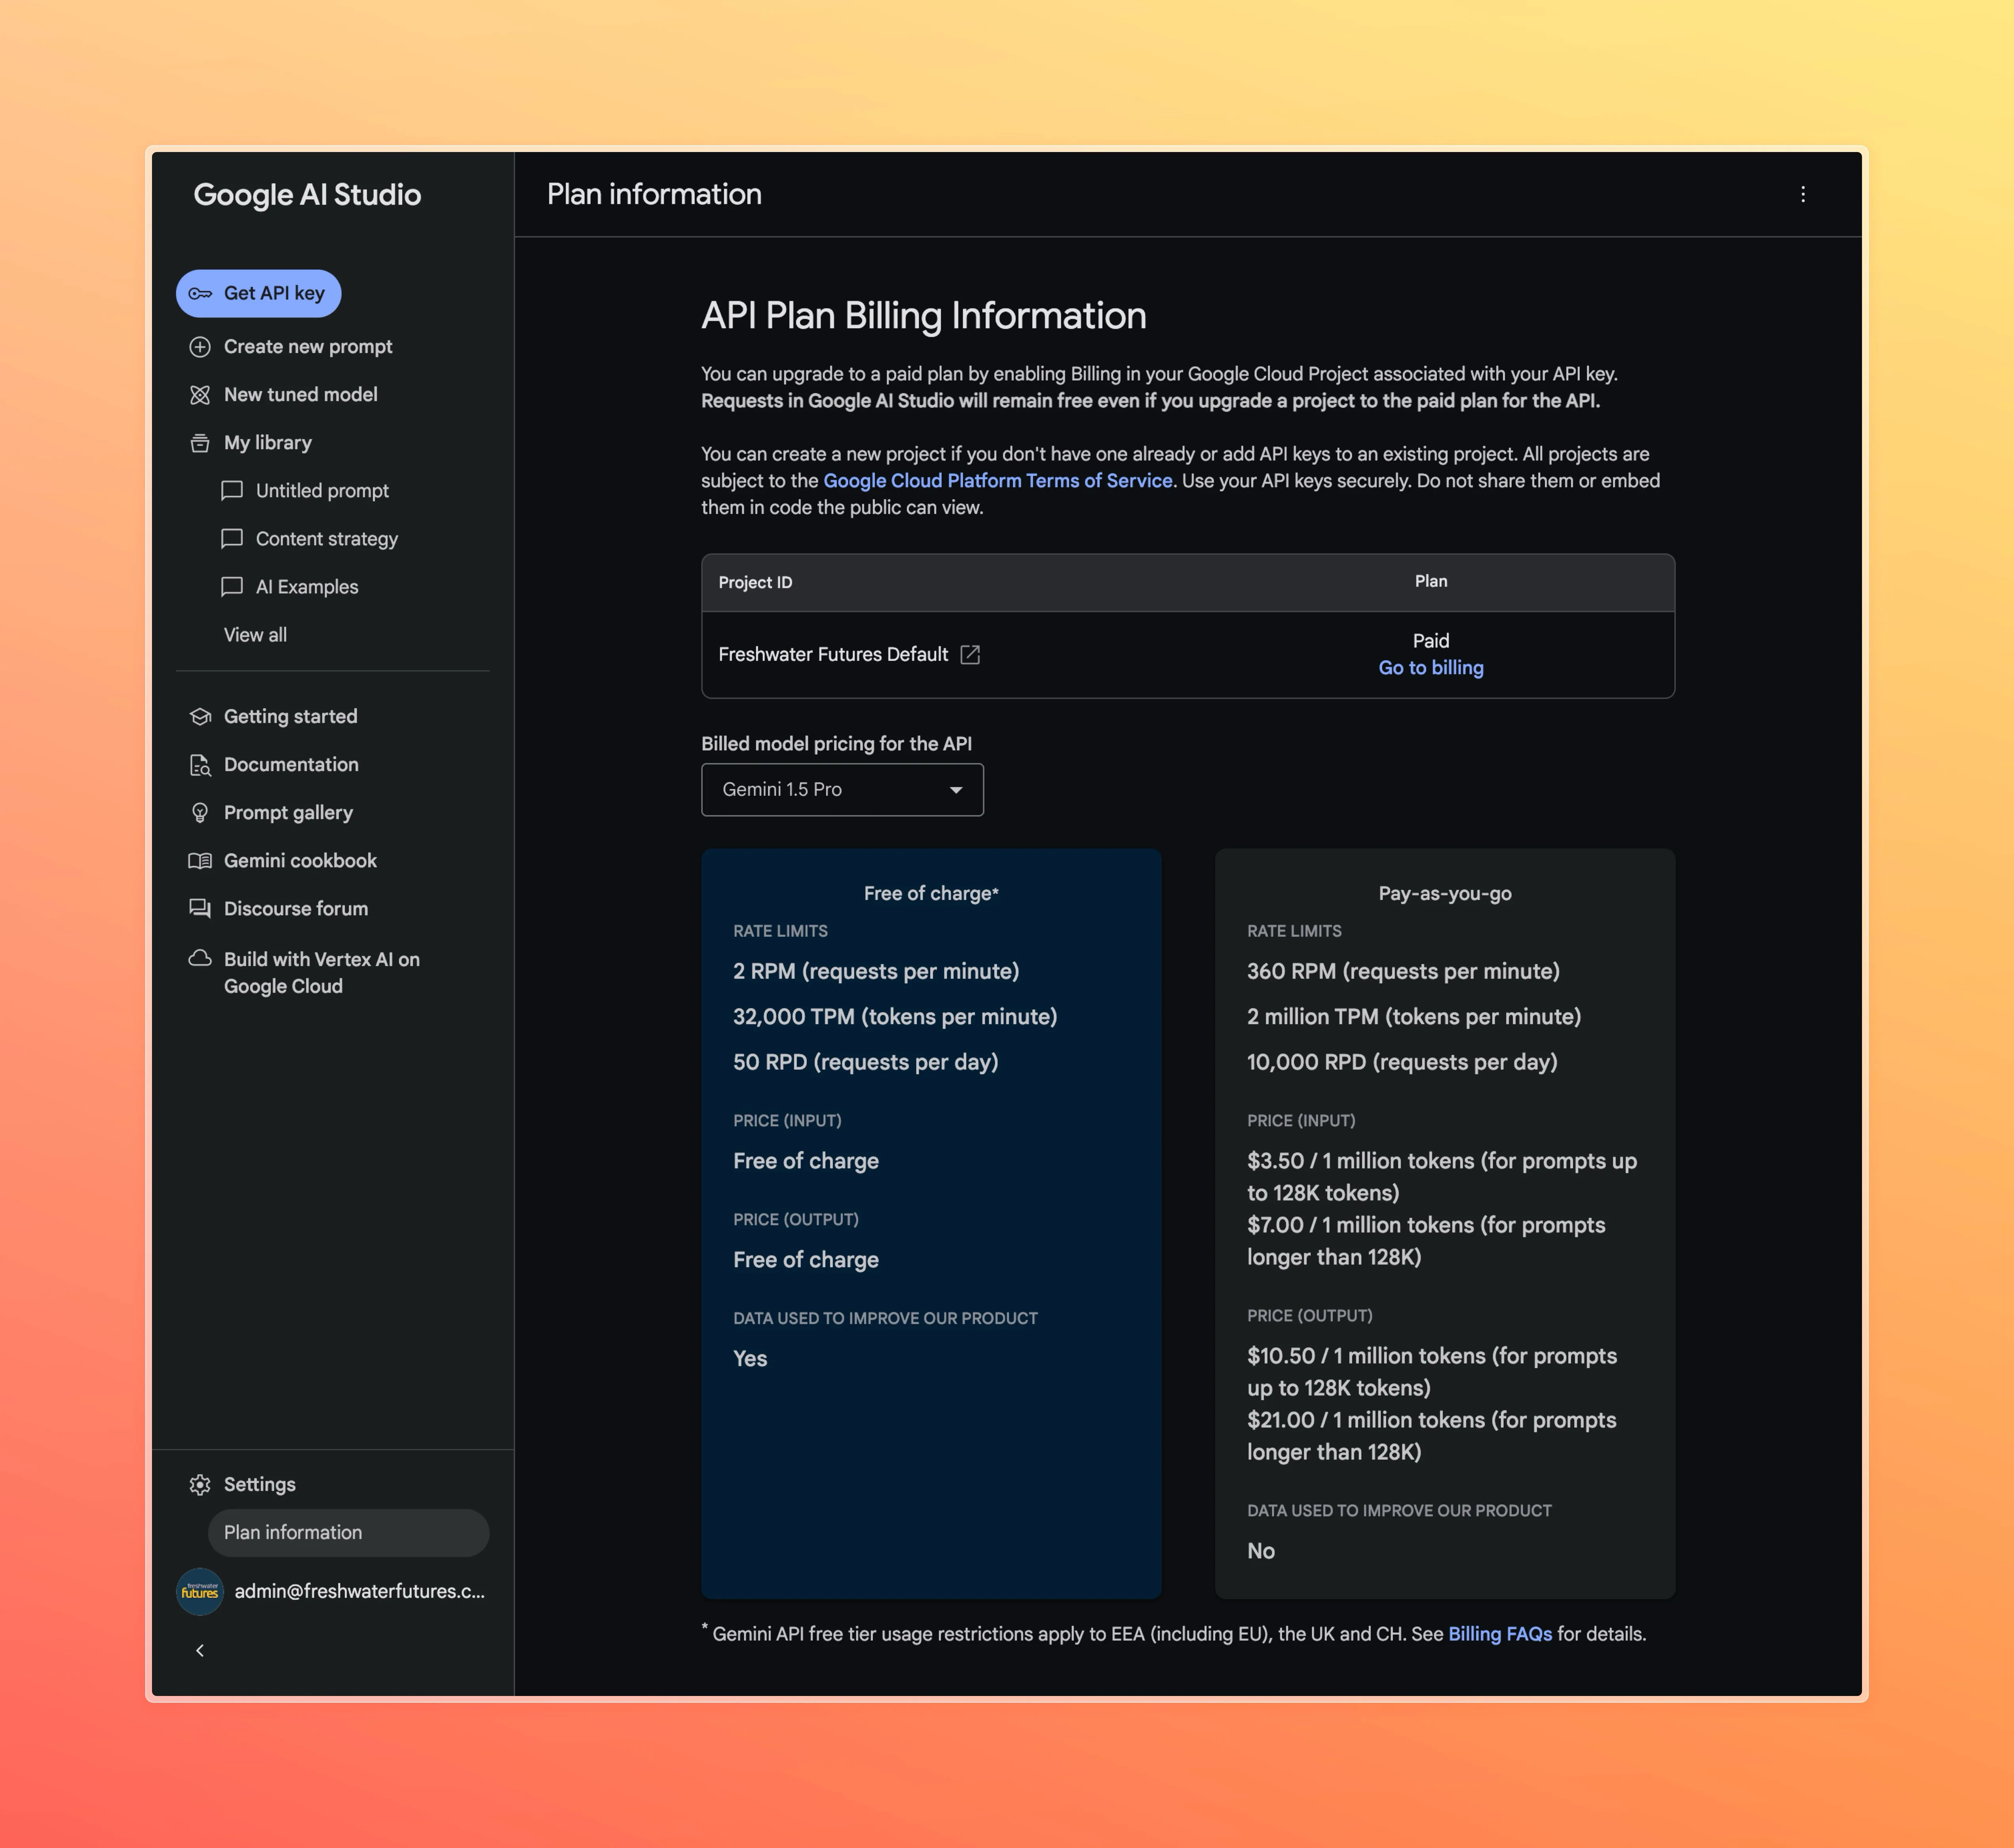Click the Prompt gallery lightbulb icon
The image size is (2014, 1848).
pyautogui.click(x=200, y=813)
